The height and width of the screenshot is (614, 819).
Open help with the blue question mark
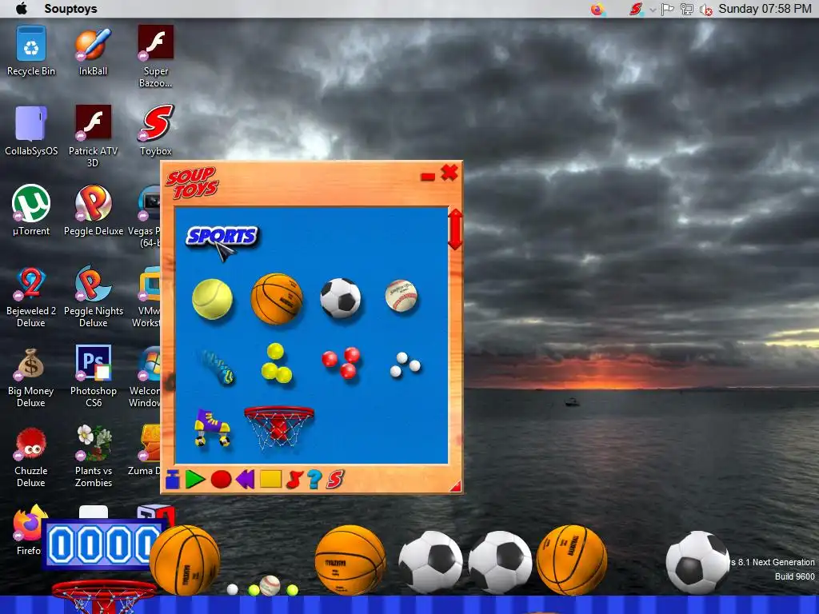pos(314,480)
